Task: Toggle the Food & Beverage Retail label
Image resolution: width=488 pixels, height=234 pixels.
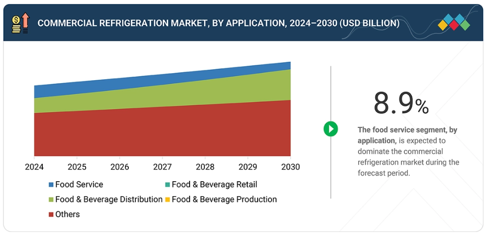Action: tap(214, 184)
